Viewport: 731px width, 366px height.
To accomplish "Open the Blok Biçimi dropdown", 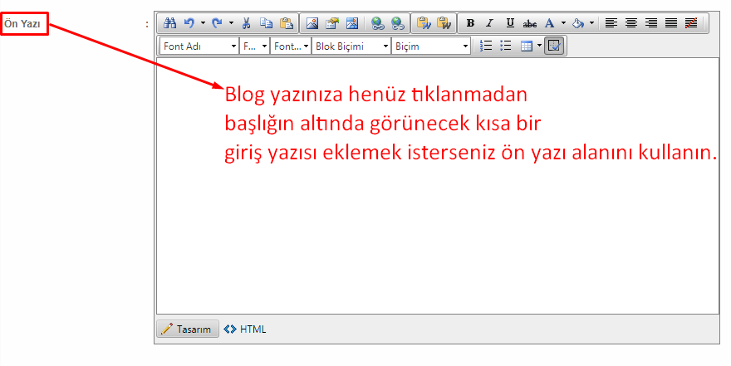I will click(x=351, y=46).
